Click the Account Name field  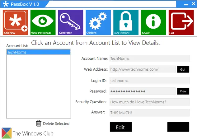(149, 58)
